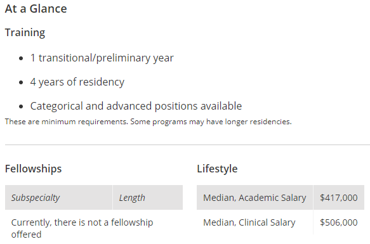Click the categorical and advanced positions bullet
This screenshot has width=370, height=244.
tap(136, 106)
